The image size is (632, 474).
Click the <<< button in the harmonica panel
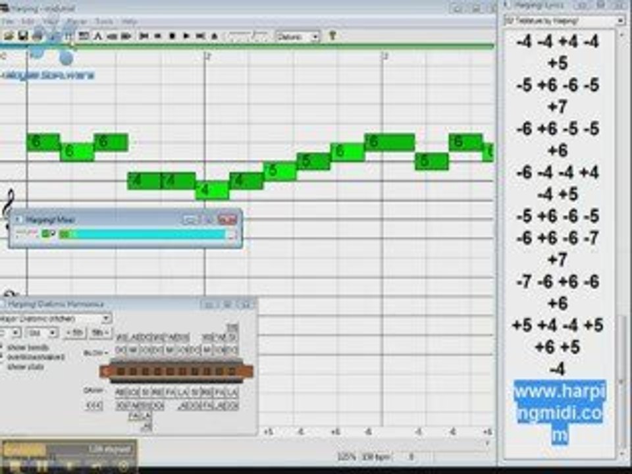(x=94, y=406)
